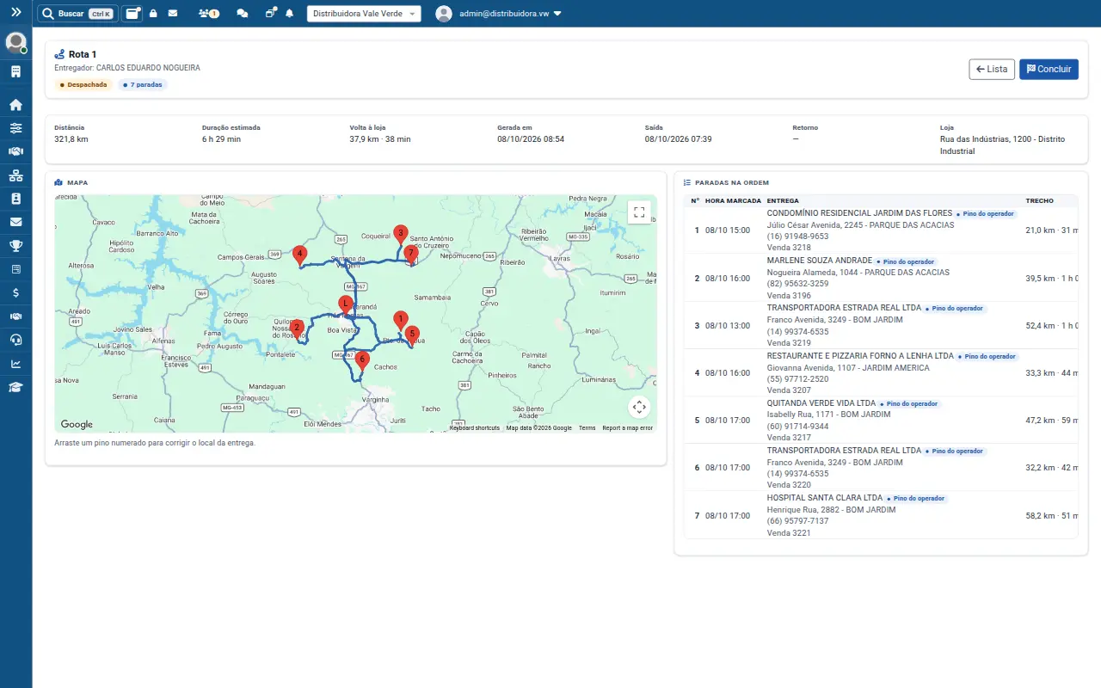Open the sliders settings icon in the sidebar
This screenshot has width=1101, height=688.
pyautogui.click(x=15, y=128)
